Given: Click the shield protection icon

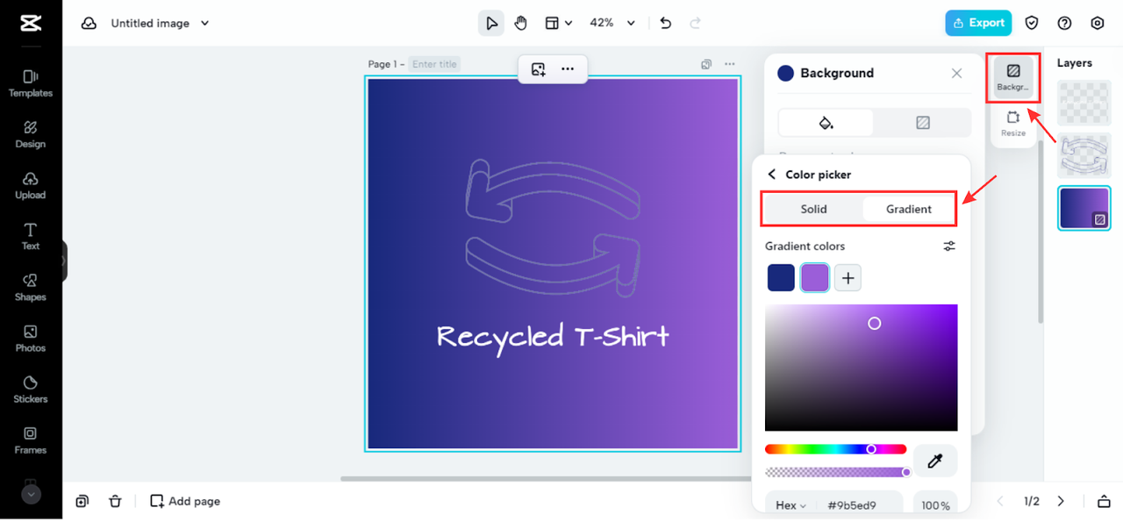Looking at the screenshot, I should tap(1032, 23).
